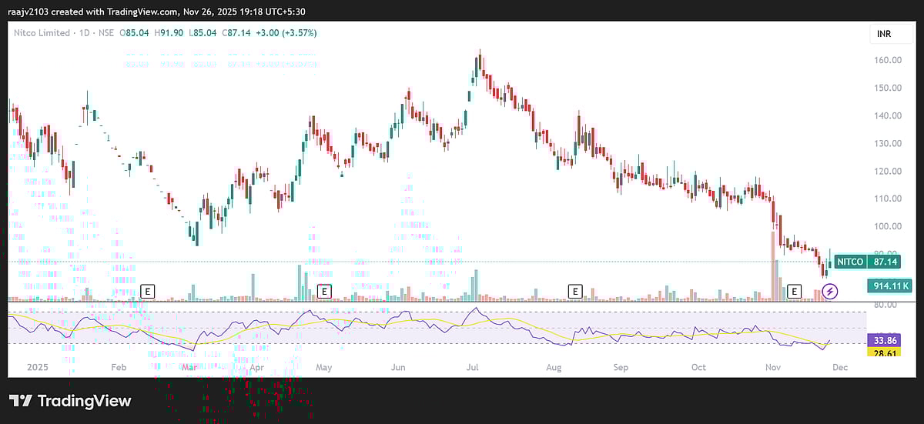Click the earnings E marker near August
Image resolution: width=924 pixels, height=424 pixels.
574,291
